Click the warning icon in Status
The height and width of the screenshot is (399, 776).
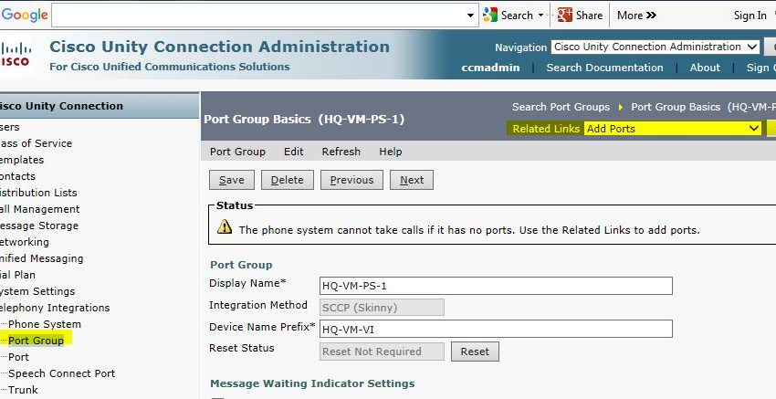224,228
